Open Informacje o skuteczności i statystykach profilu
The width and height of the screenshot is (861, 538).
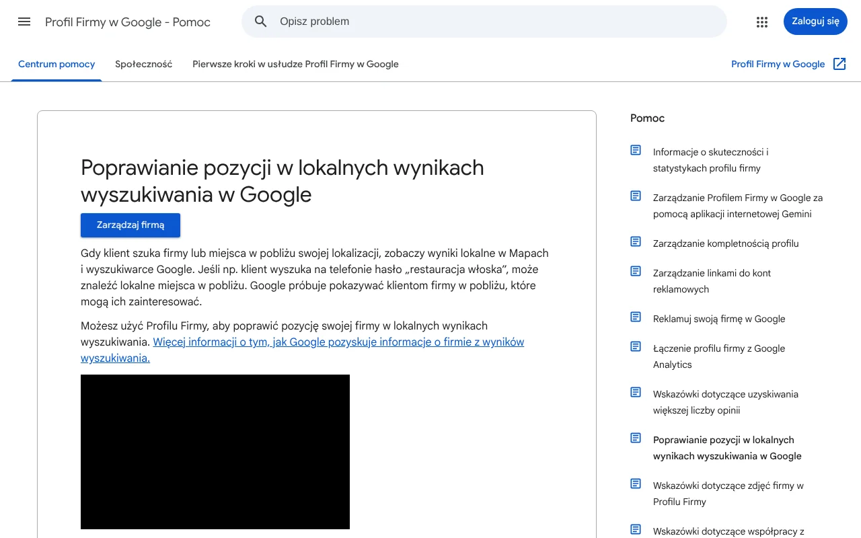tap(710, 160)
